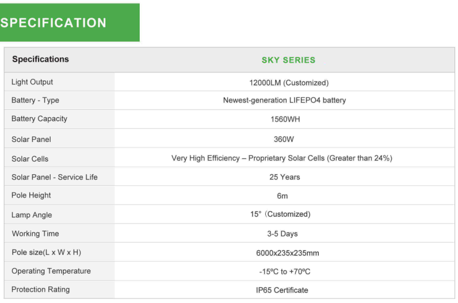The width and height of the screenshot is (458, 303).
Task: Select the IP65 Certificate value
Action: (282, 290)
